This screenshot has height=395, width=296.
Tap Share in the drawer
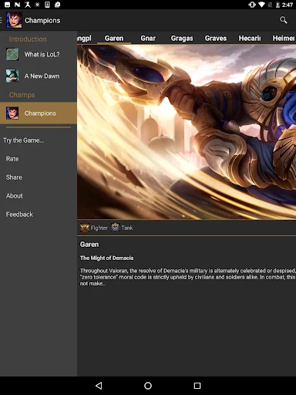tap(39, 177)
